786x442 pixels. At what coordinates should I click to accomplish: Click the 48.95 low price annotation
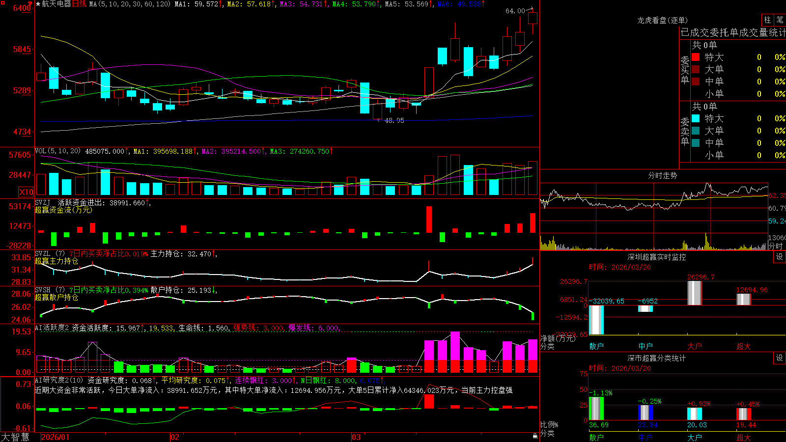(x=394, y=120)
